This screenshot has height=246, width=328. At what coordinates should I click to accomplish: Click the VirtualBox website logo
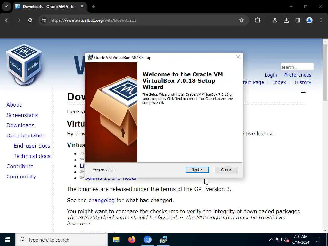click(24, 65)
